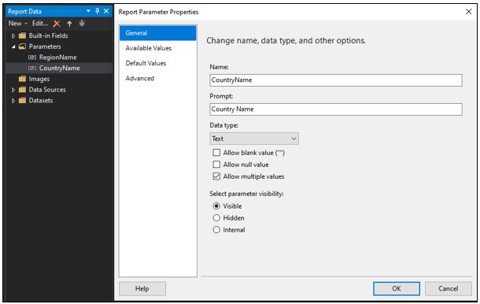Click the Built-in Fields folder icon
Viewport: 480px width, 304px height.
[22, 35]
